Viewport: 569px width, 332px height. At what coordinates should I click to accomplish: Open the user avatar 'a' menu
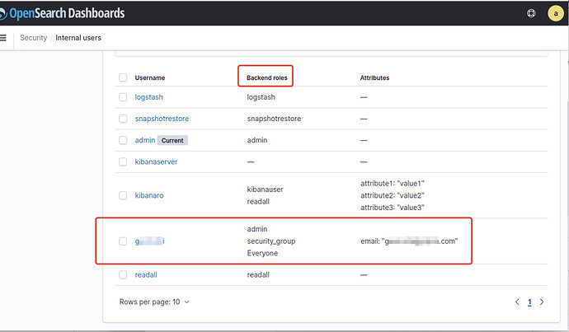pos(556,13)
